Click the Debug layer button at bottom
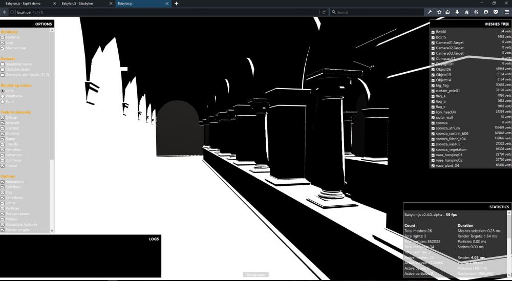This screenshot has width=512, height=281. [x=255, y=275]
